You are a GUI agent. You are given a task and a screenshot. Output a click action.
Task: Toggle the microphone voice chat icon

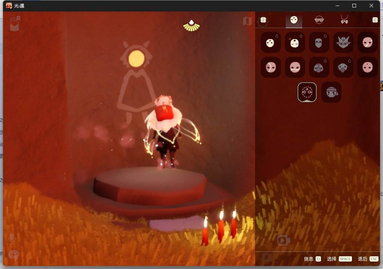(12, 238)
